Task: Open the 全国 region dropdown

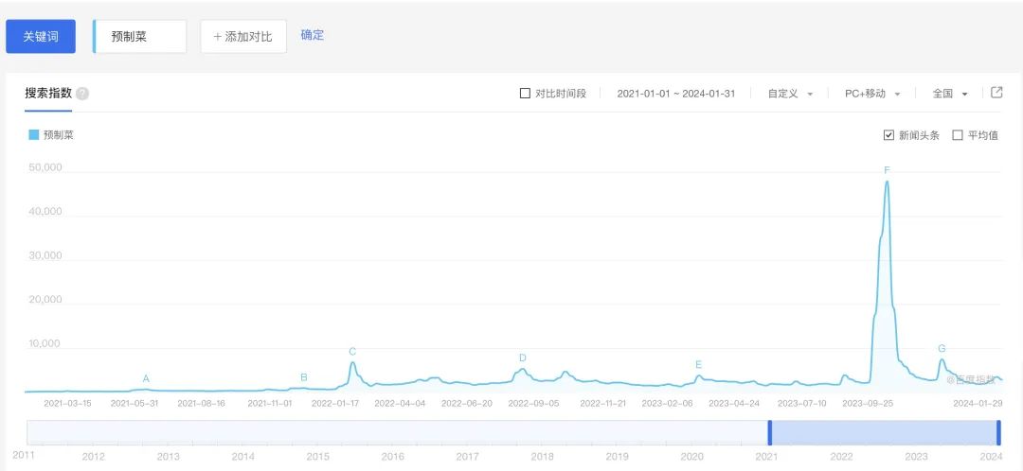Action: pos(950,93)
